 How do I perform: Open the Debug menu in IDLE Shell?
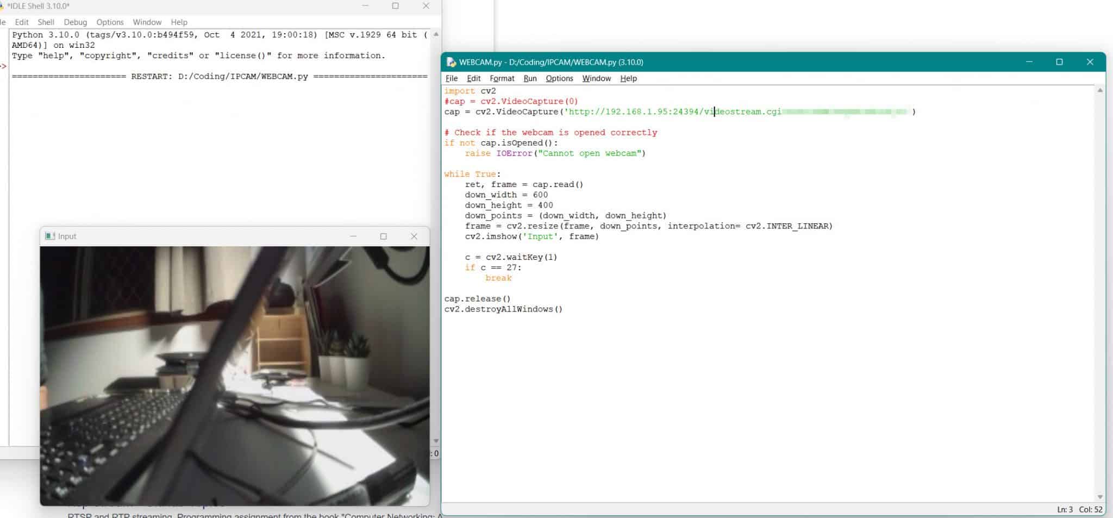pos(76,22)
